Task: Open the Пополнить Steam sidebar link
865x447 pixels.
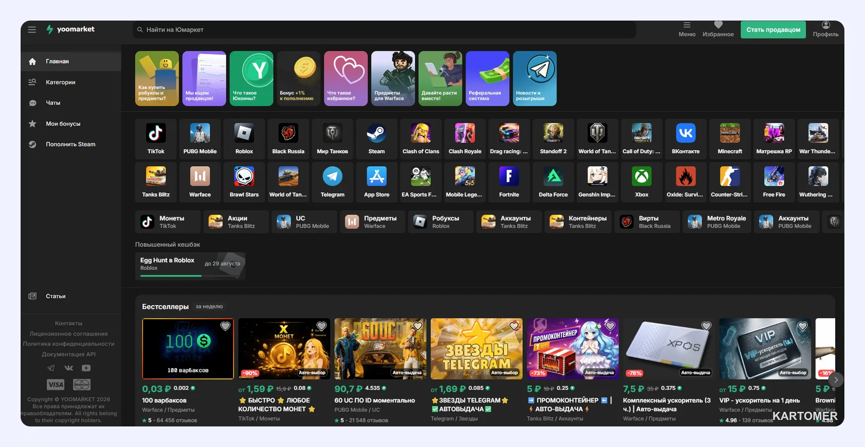Action: coord(71,144)
